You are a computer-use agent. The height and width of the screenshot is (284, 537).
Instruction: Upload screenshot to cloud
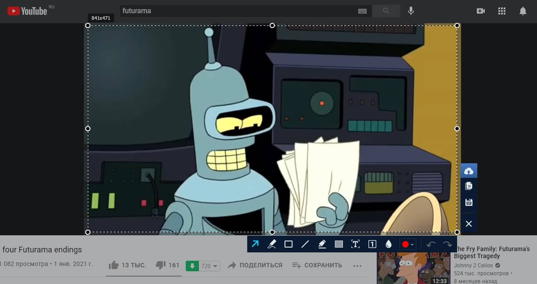tap(469, 171)
